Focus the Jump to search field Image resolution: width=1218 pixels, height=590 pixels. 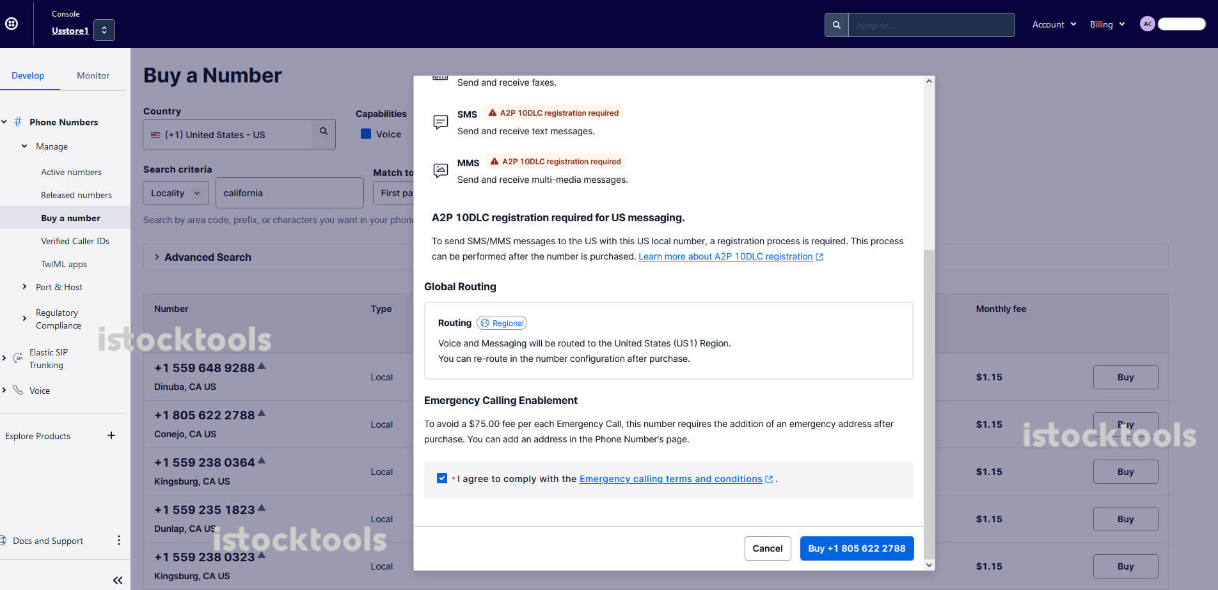[x=931, y=25]
